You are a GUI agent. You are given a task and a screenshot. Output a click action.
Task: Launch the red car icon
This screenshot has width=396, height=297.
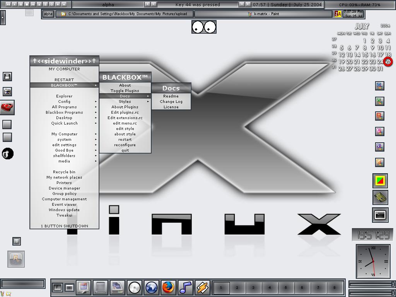pos(7,108)
